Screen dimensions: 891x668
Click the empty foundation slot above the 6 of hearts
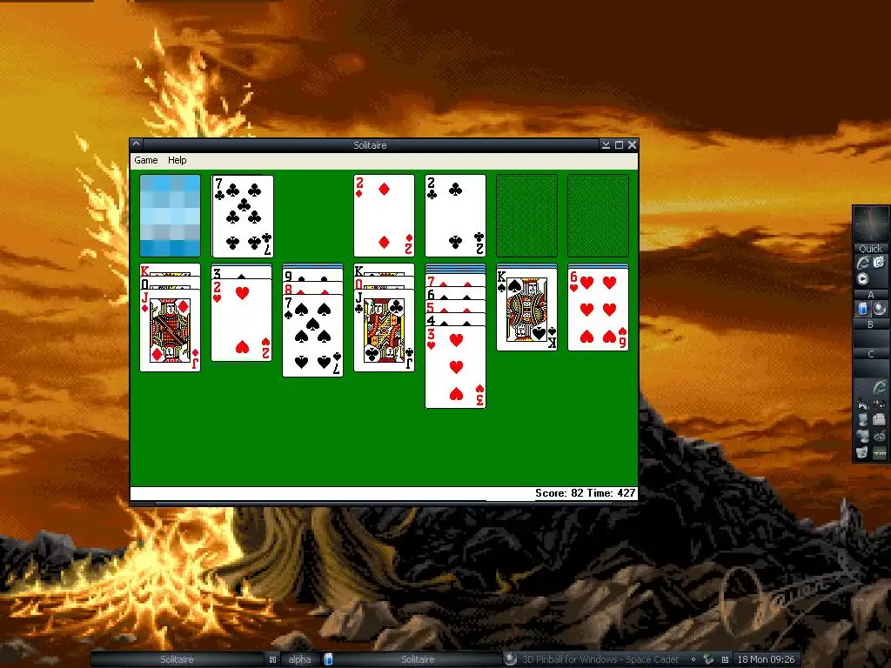tap(599, 216)
